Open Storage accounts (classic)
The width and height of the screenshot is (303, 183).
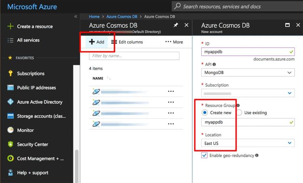click(42, 116)
